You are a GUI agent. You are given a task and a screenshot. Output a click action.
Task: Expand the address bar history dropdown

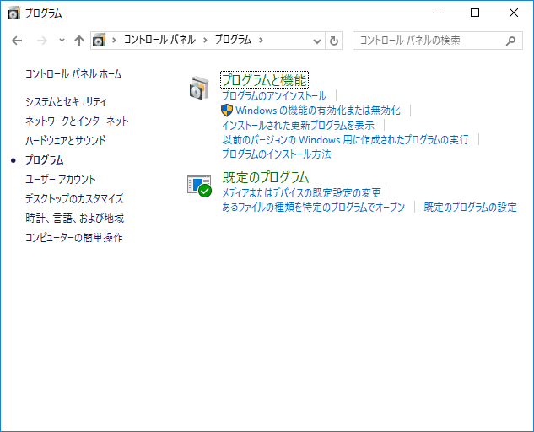click(x=317, y=40)
